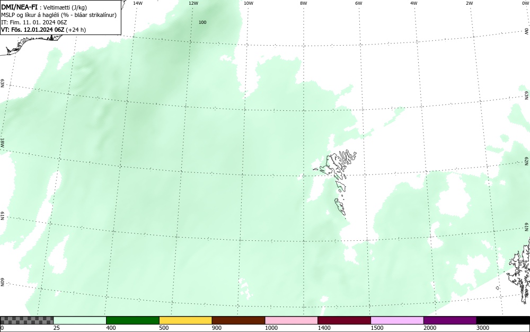Click the black 3000+ legend swatch
The image size is (530, 332).
[x=503, y=320]
